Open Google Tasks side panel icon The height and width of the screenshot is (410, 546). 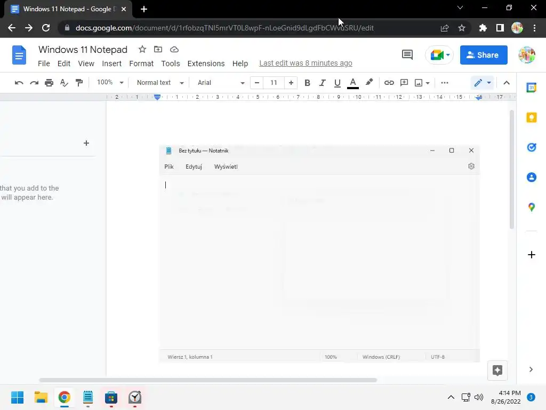531,147
